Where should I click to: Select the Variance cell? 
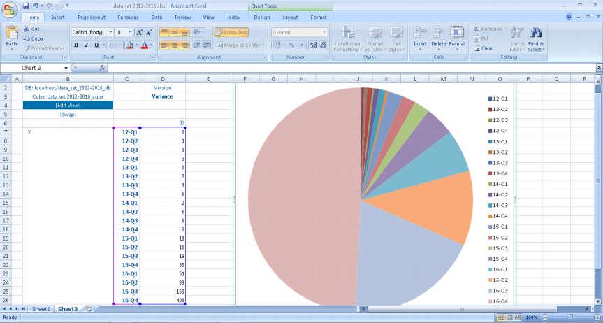pyautogui.click(x=163, y=96)
